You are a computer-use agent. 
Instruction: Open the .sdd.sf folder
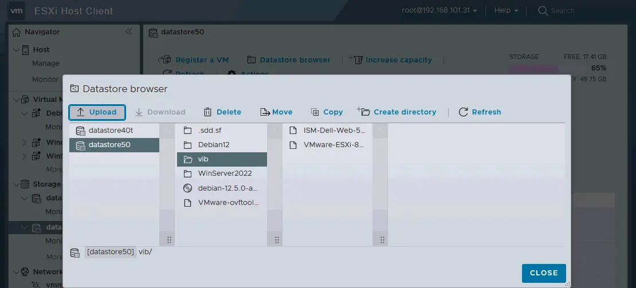[x=222, y=131]
